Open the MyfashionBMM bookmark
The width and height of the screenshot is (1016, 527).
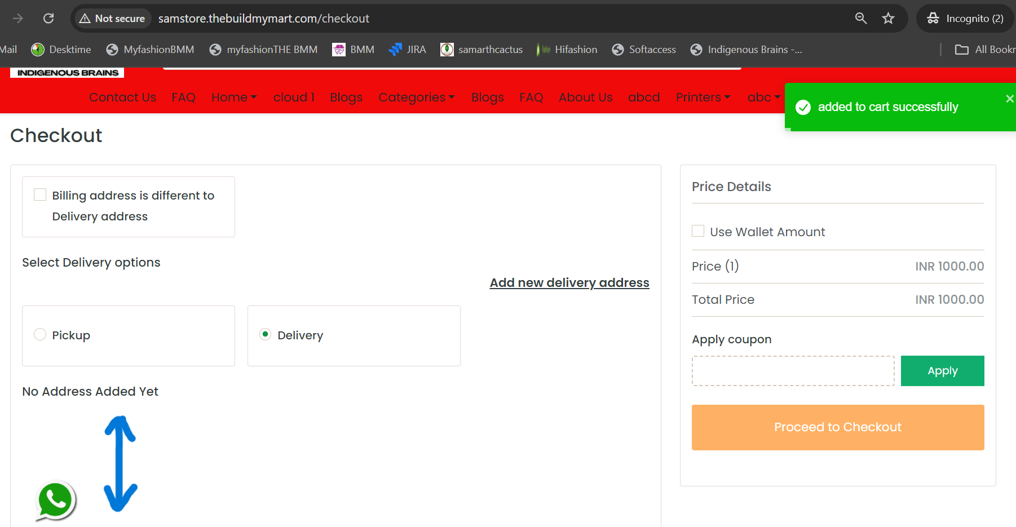[x=150, y=50]
